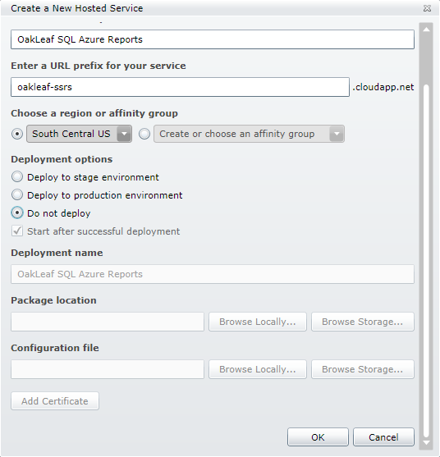Click the 'Enter a URL prefix for your service' label
The height and width of the screenshot is (457, 440).
click(x=99, y=66)
